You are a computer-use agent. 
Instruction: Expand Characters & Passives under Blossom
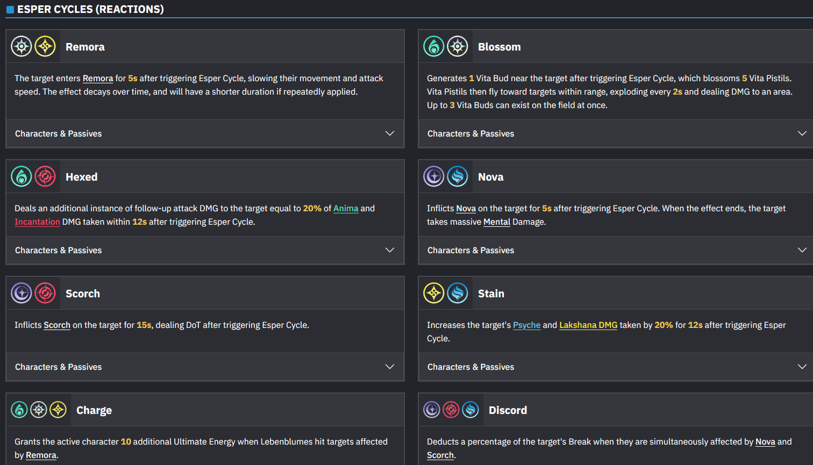pyautogui.click(x=616, y=133)
